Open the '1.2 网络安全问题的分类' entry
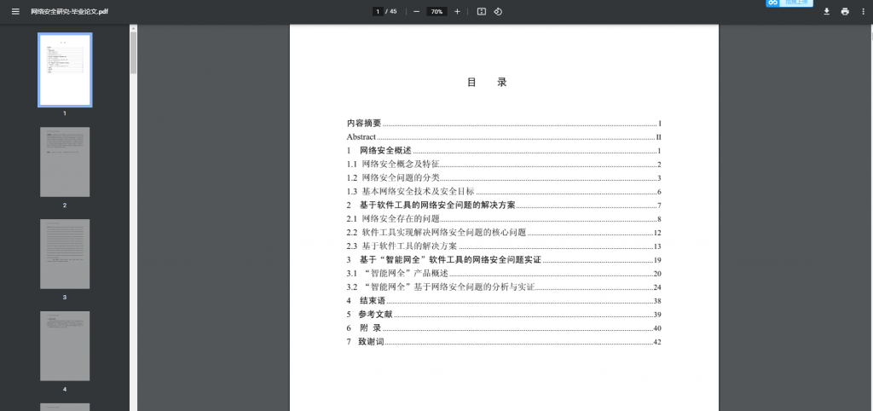Viewport: 873px width, 411px height. pos(504,177)
